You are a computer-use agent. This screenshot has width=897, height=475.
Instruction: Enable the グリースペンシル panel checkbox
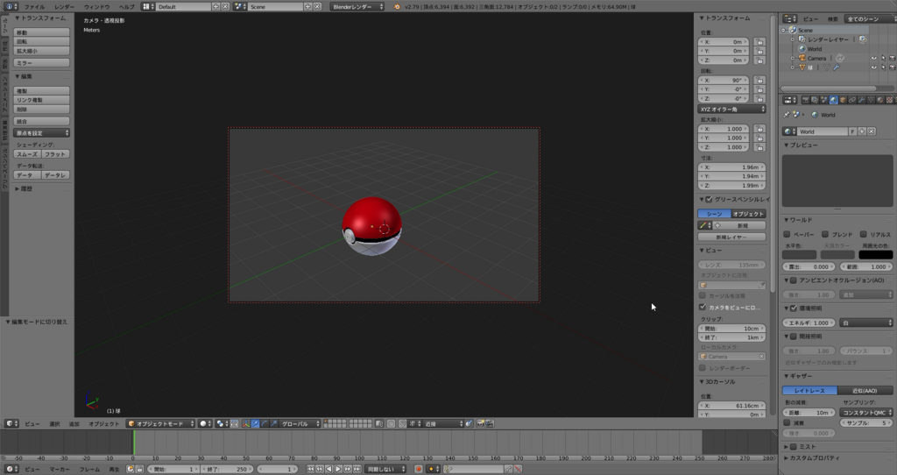(x=709, y=199)
